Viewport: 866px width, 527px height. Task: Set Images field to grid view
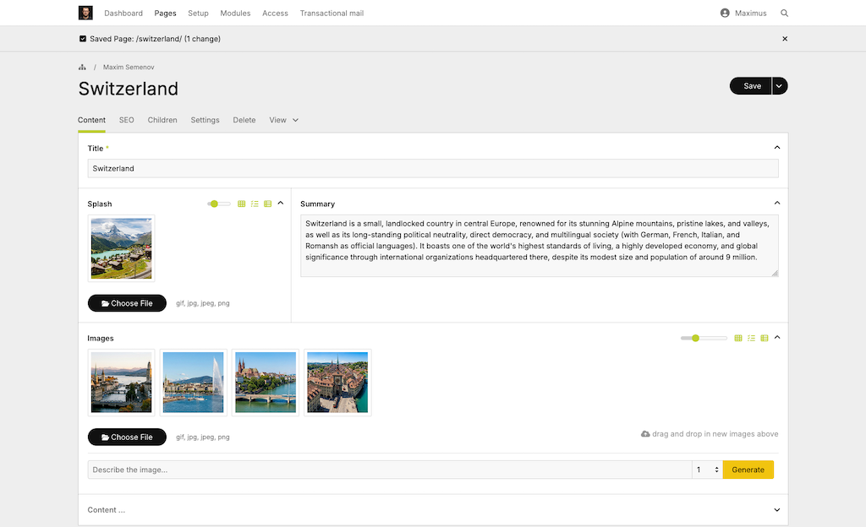737,338
